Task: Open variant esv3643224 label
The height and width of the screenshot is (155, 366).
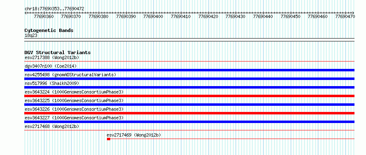Action: click(74, 92)
